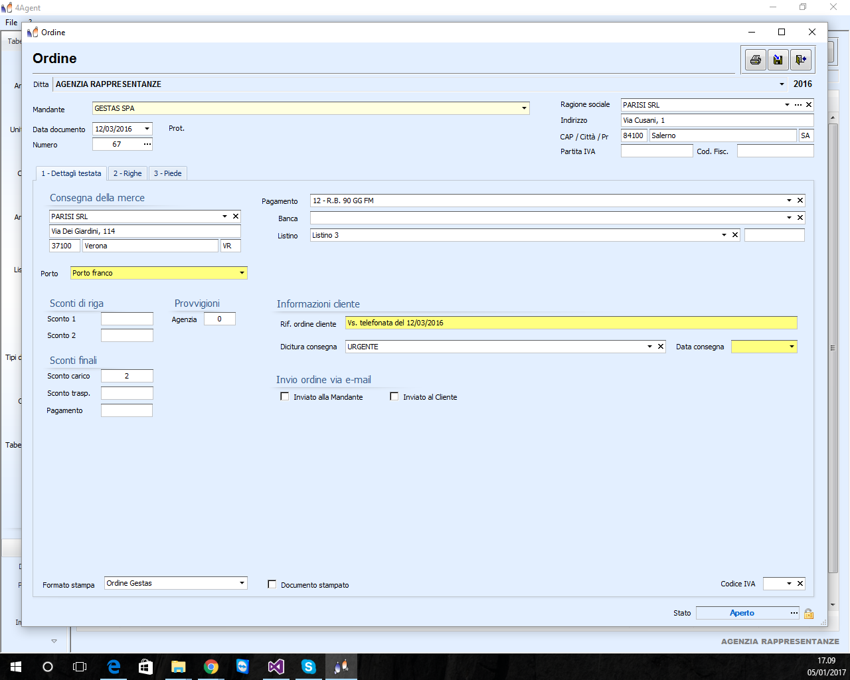Click the Sconto carico field

(127, 376)
